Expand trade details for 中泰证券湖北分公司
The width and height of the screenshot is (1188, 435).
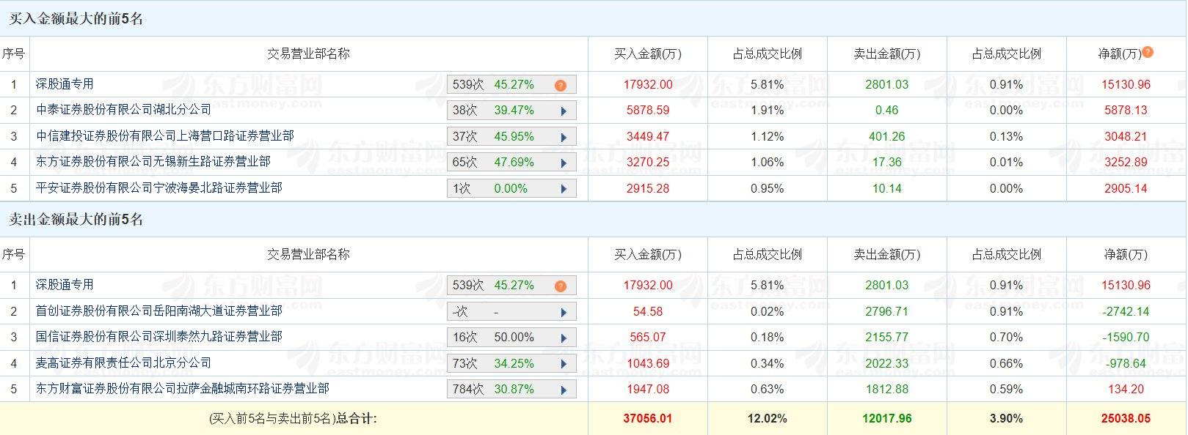(x=564, y=110)
